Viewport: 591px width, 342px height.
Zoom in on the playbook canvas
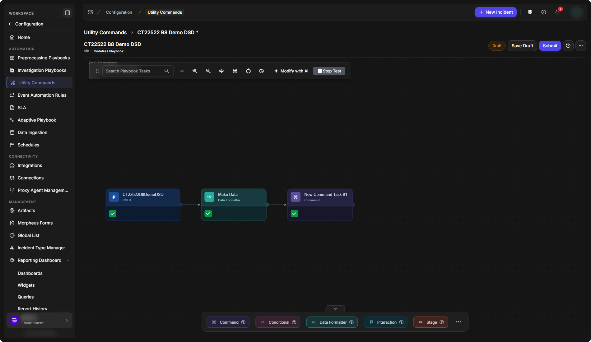click(x=195, y=71)
